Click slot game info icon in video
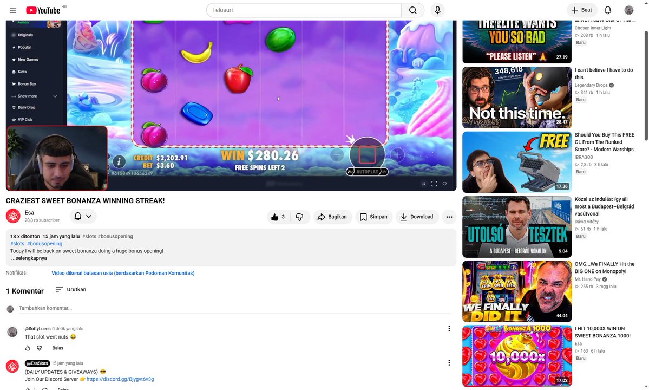The height and width of the screenshot is (390, 649). click(x=119, y=161)
